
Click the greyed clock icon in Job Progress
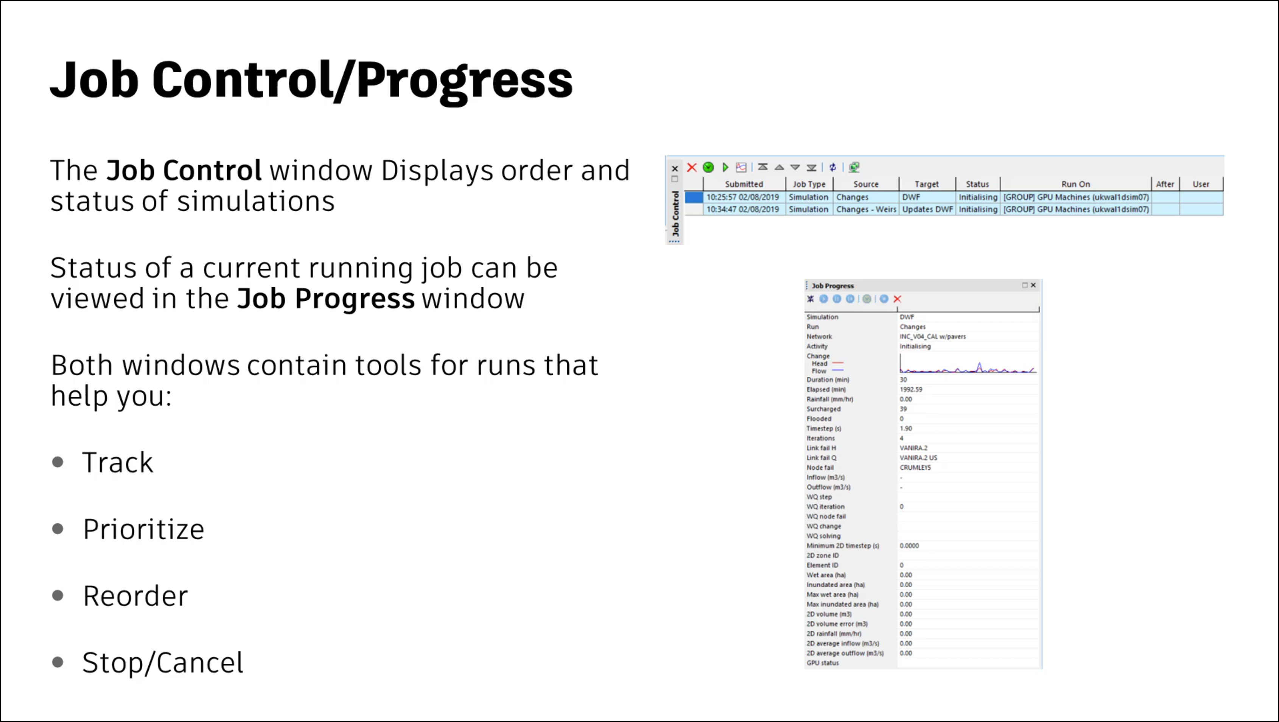[x=867, y=299]
